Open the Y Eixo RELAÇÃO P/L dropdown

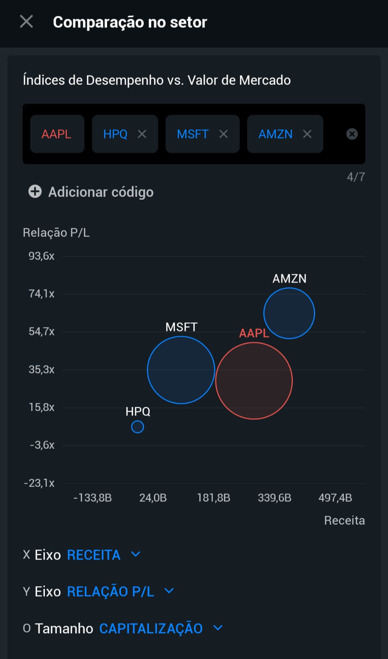(98, 591)
